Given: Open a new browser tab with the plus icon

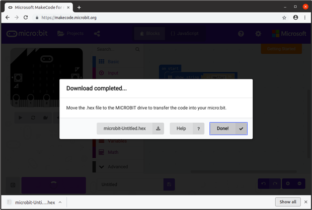Looking at the screenshot, I should tap(79, 8).
